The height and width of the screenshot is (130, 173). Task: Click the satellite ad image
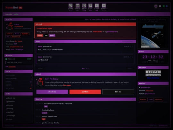(x=153, y=36)
